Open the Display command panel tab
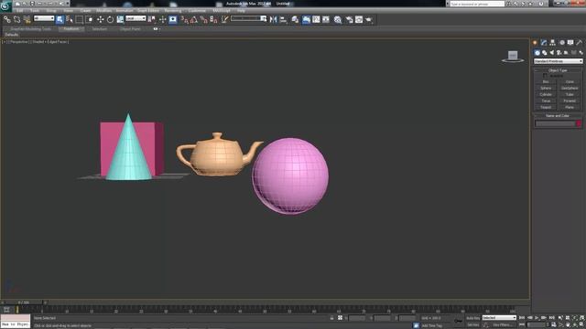586x329 pixels. tap(570, 43)
